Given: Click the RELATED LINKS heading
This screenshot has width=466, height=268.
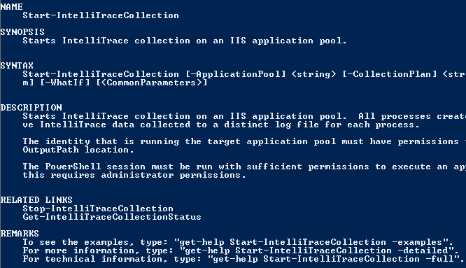Looking at the screenshot, I should 36,199.
